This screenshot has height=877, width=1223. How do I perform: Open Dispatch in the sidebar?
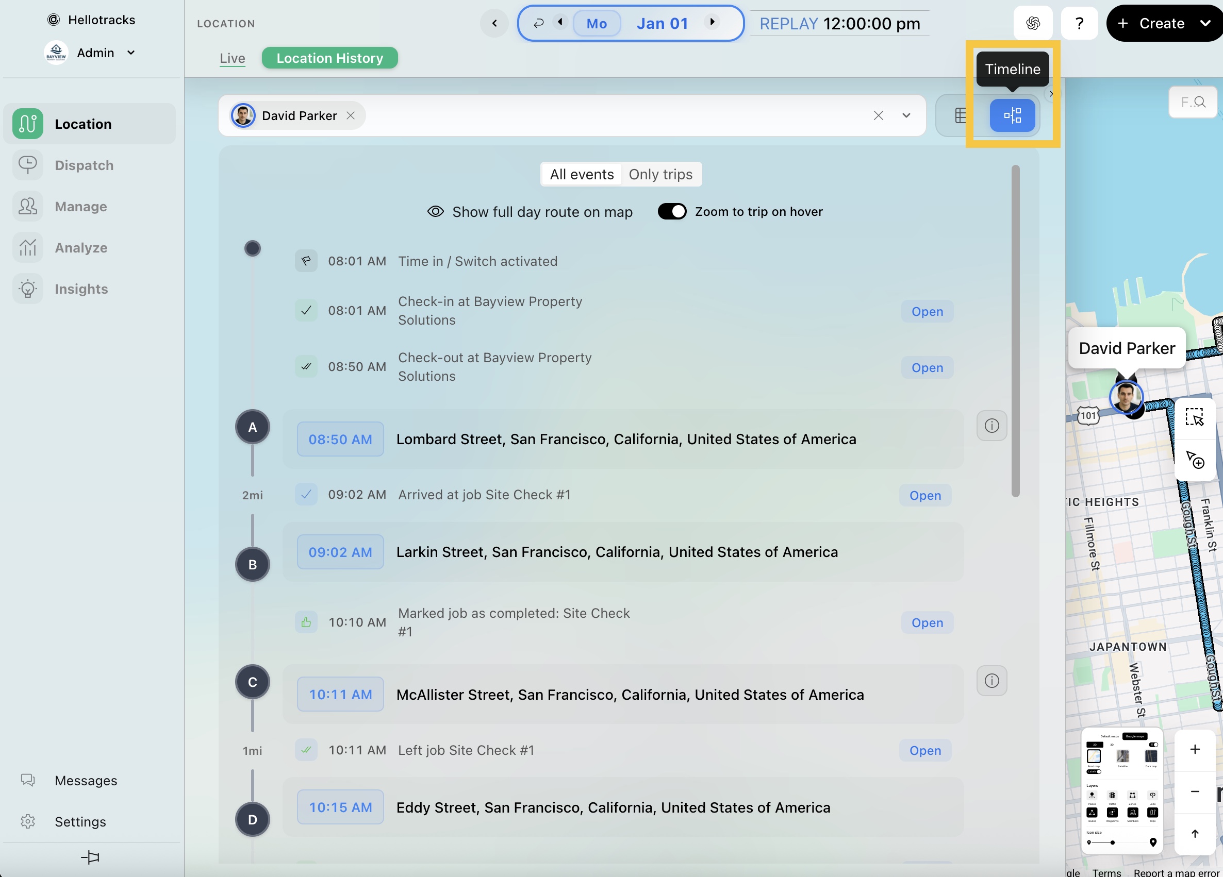click(84, 165)
